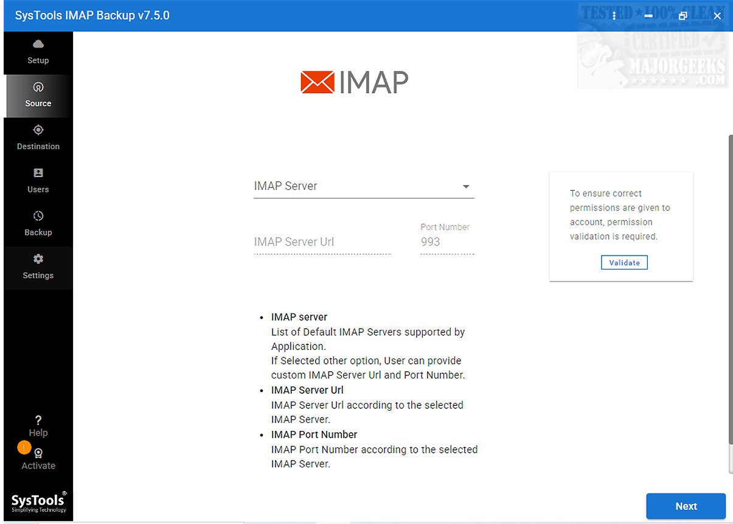The width and height of the screenshot is (733, 524).
Task: Click the orange alert notification badge
Action: click(24, 447)
